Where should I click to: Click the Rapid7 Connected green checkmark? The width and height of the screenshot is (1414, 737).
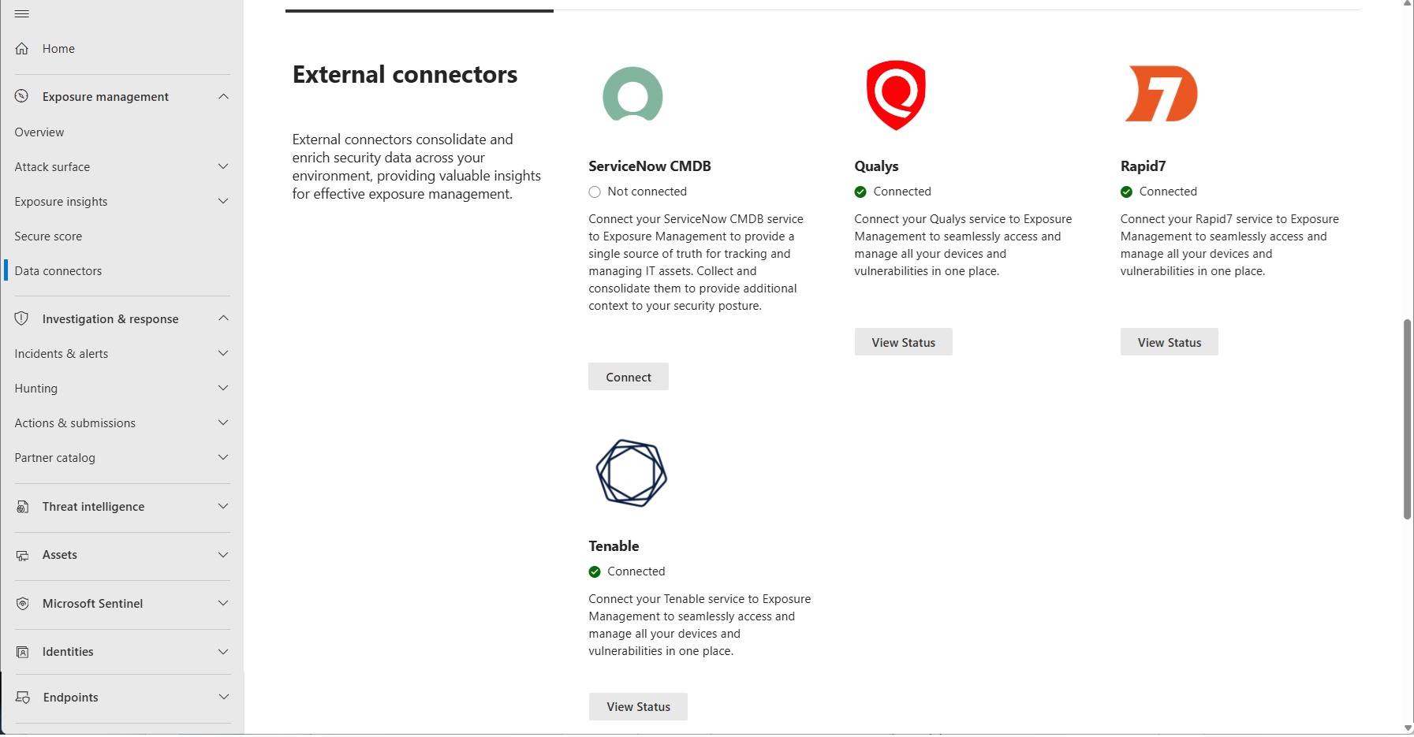coord(1126,192)
